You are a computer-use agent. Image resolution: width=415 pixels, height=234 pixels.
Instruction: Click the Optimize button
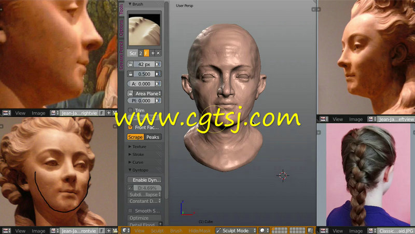pyautogui.click(x=145, y=218)
